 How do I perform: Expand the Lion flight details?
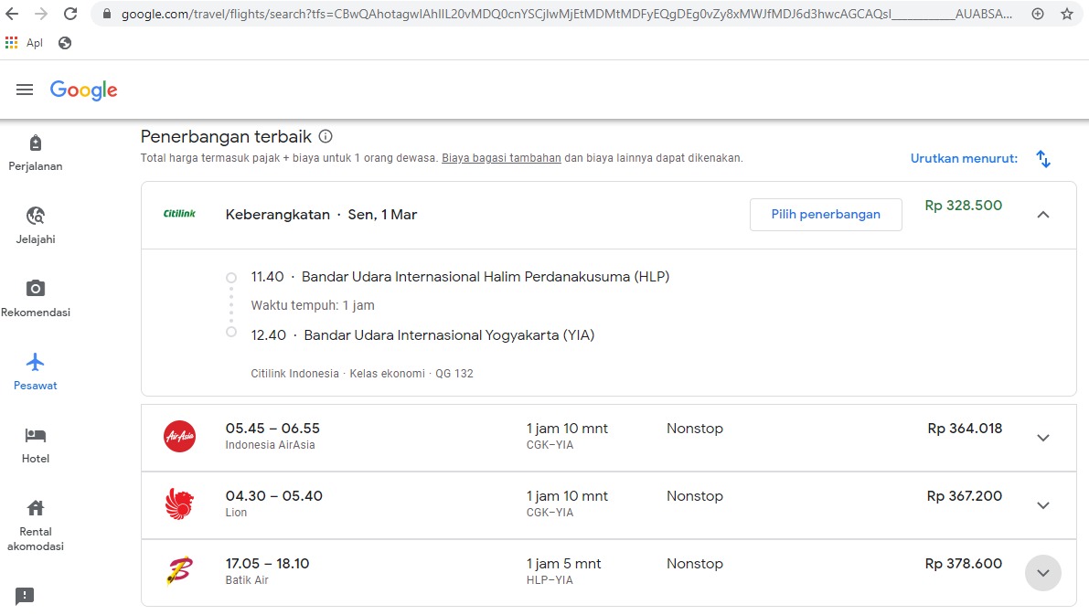click(x=1043, y=506)
